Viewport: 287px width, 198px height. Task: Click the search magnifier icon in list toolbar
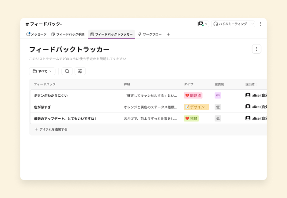click(x=67, y=71)
